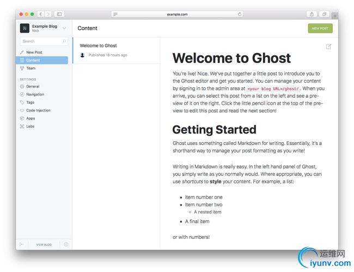Image resolution: width=354 pixels, height=272 pixels.
Task: Reload the page with refresh icon
Action: pos(240,14)
